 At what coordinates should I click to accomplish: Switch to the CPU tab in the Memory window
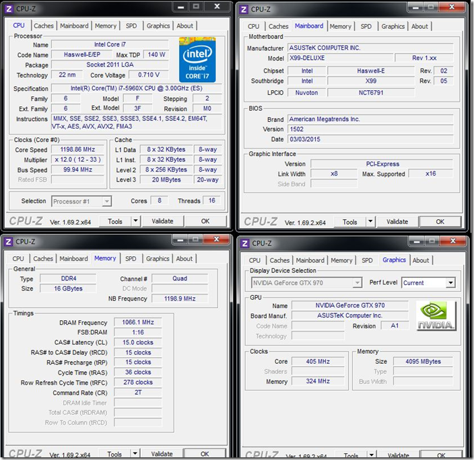[x=18, y=259]
